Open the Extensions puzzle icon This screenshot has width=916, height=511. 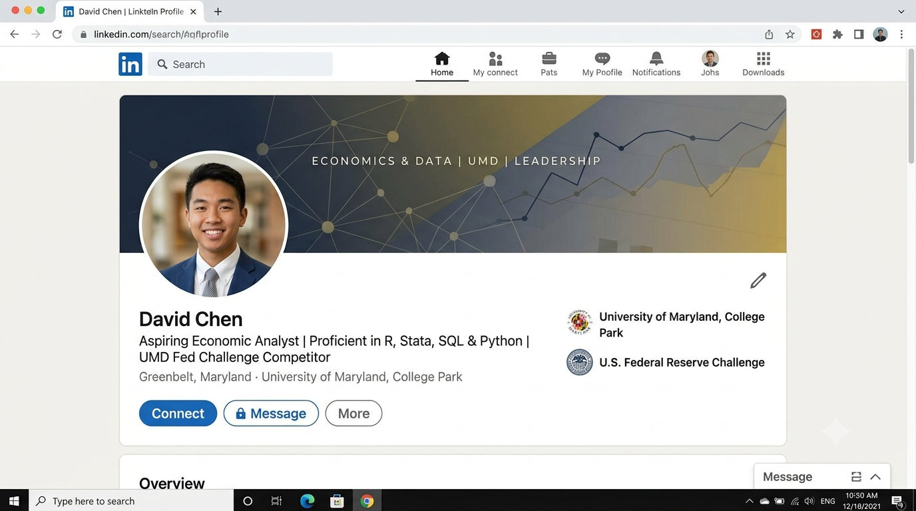pyautogui.click(x=837, y=35)
